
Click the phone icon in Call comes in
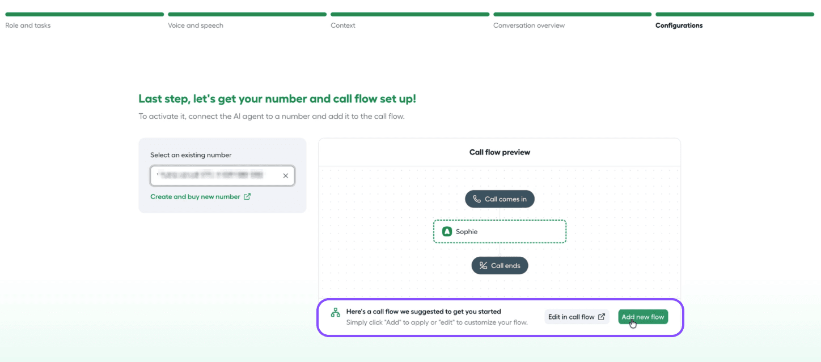point(477,199)
